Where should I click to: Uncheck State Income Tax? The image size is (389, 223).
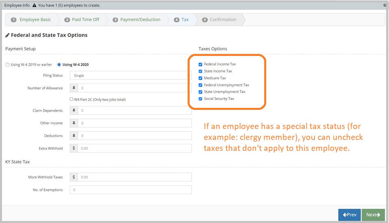201,71
